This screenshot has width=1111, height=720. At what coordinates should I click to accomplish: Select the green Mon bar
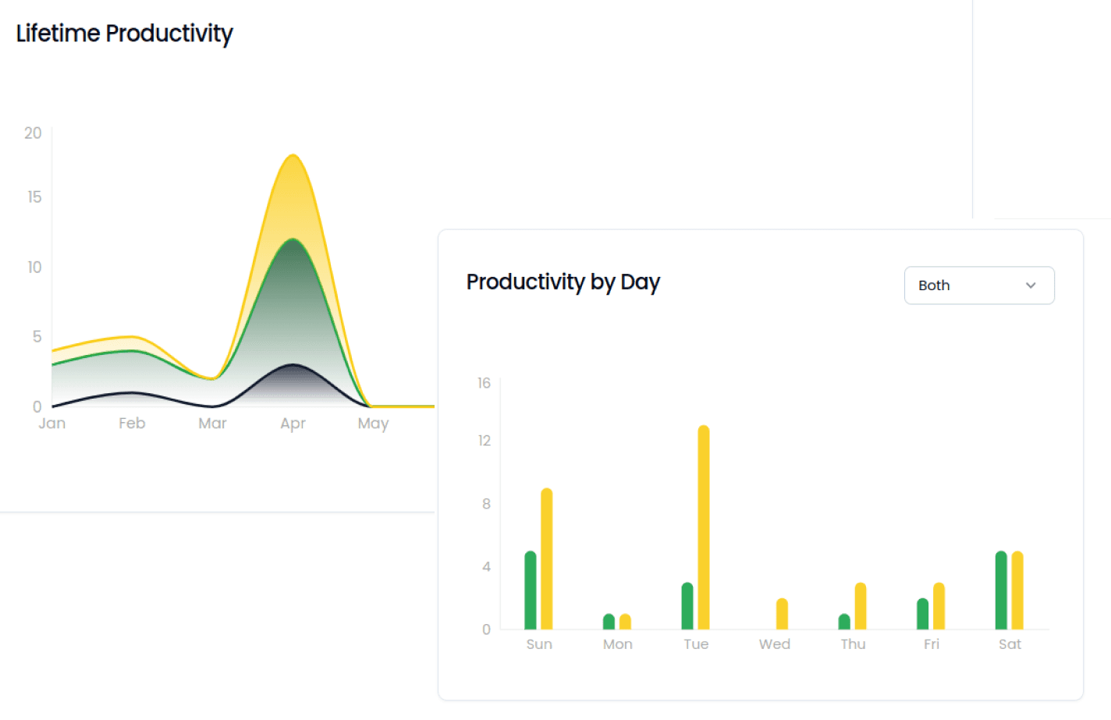click(x=610, y=620)
